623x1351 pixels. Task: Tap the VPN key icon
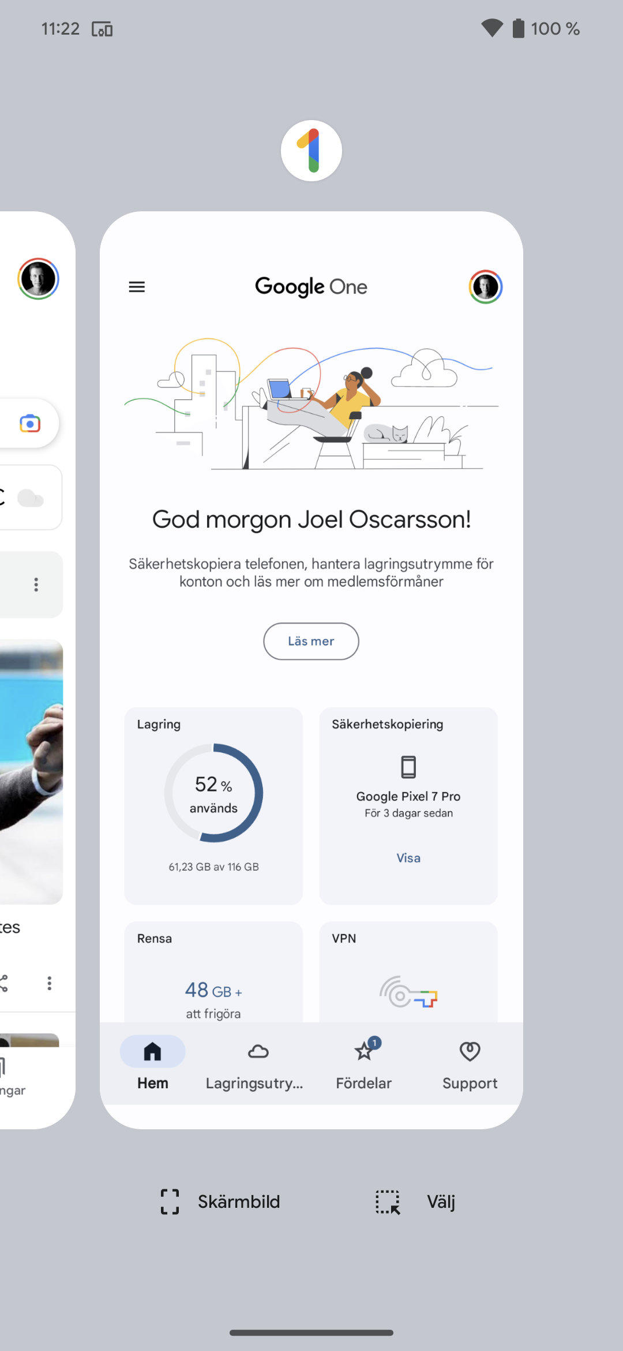pyautogui.click(x=408, y=992)
